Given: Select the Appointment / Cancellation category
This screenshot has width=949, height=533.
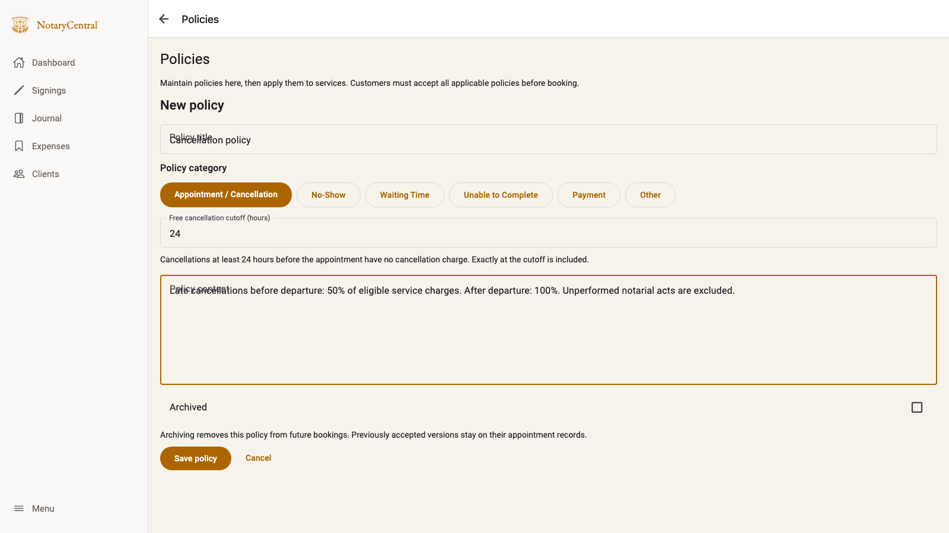Looking at the screenshot, I should pos(226,195).
